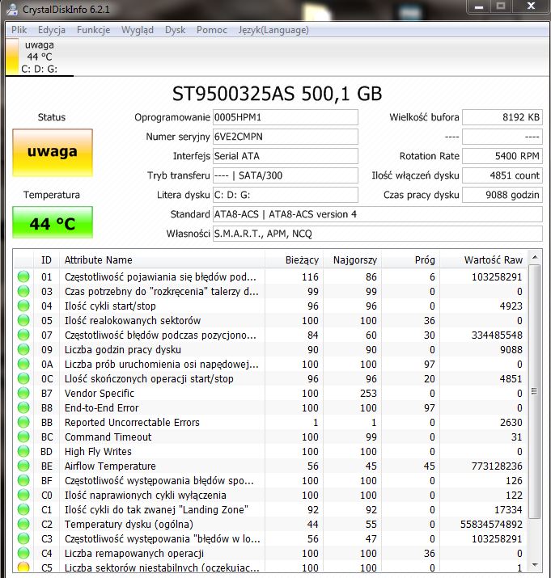Screen dimensions: 551x578
Task: Click status dot for Airflow Temperature
Action: click(x=23, y=466)
